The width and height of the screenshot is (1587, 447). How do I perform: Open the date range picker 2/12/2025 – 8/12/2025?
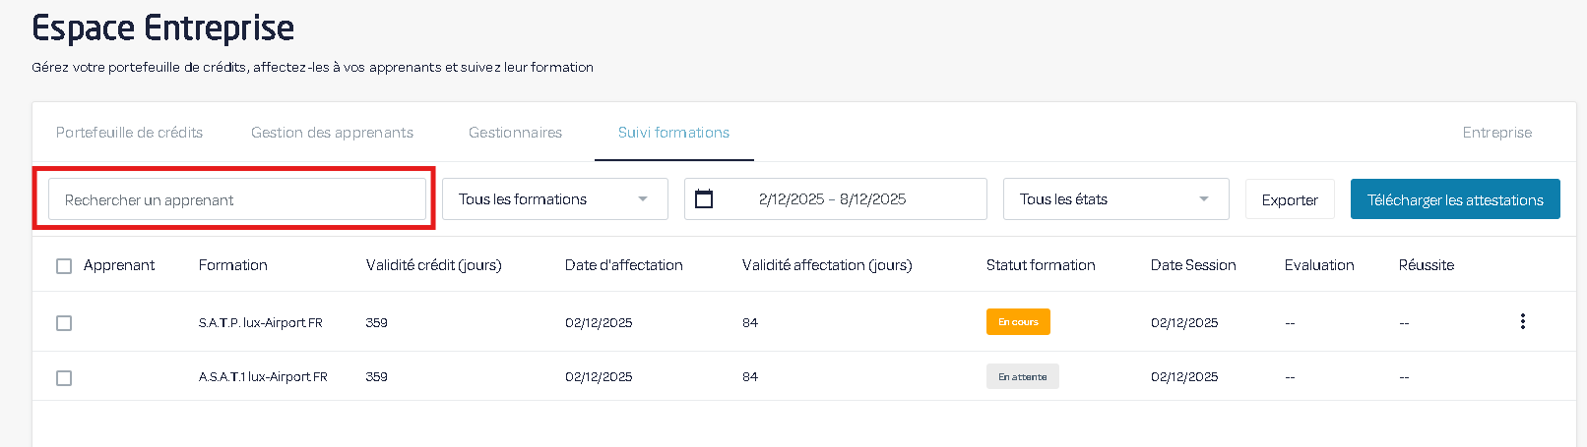coord(832,199)
